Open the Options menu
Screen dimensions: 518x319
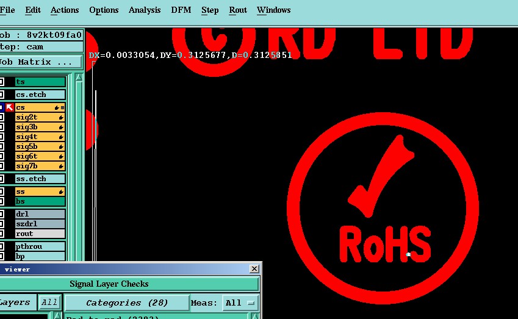coord(104,10)
